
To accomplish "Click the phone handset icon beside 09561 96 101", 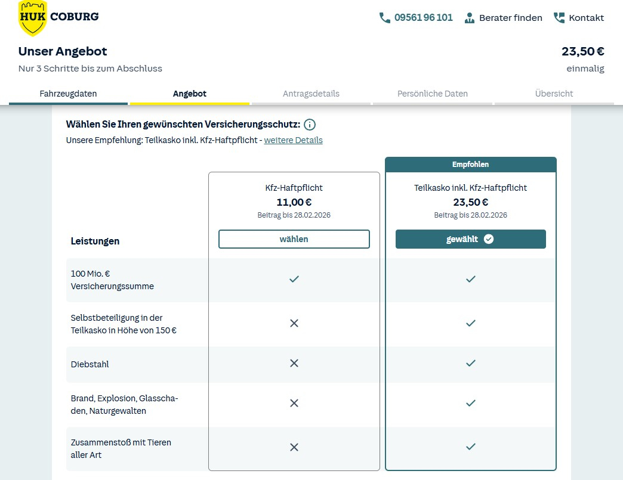I will pyautogui.click(x=384, y=18).
